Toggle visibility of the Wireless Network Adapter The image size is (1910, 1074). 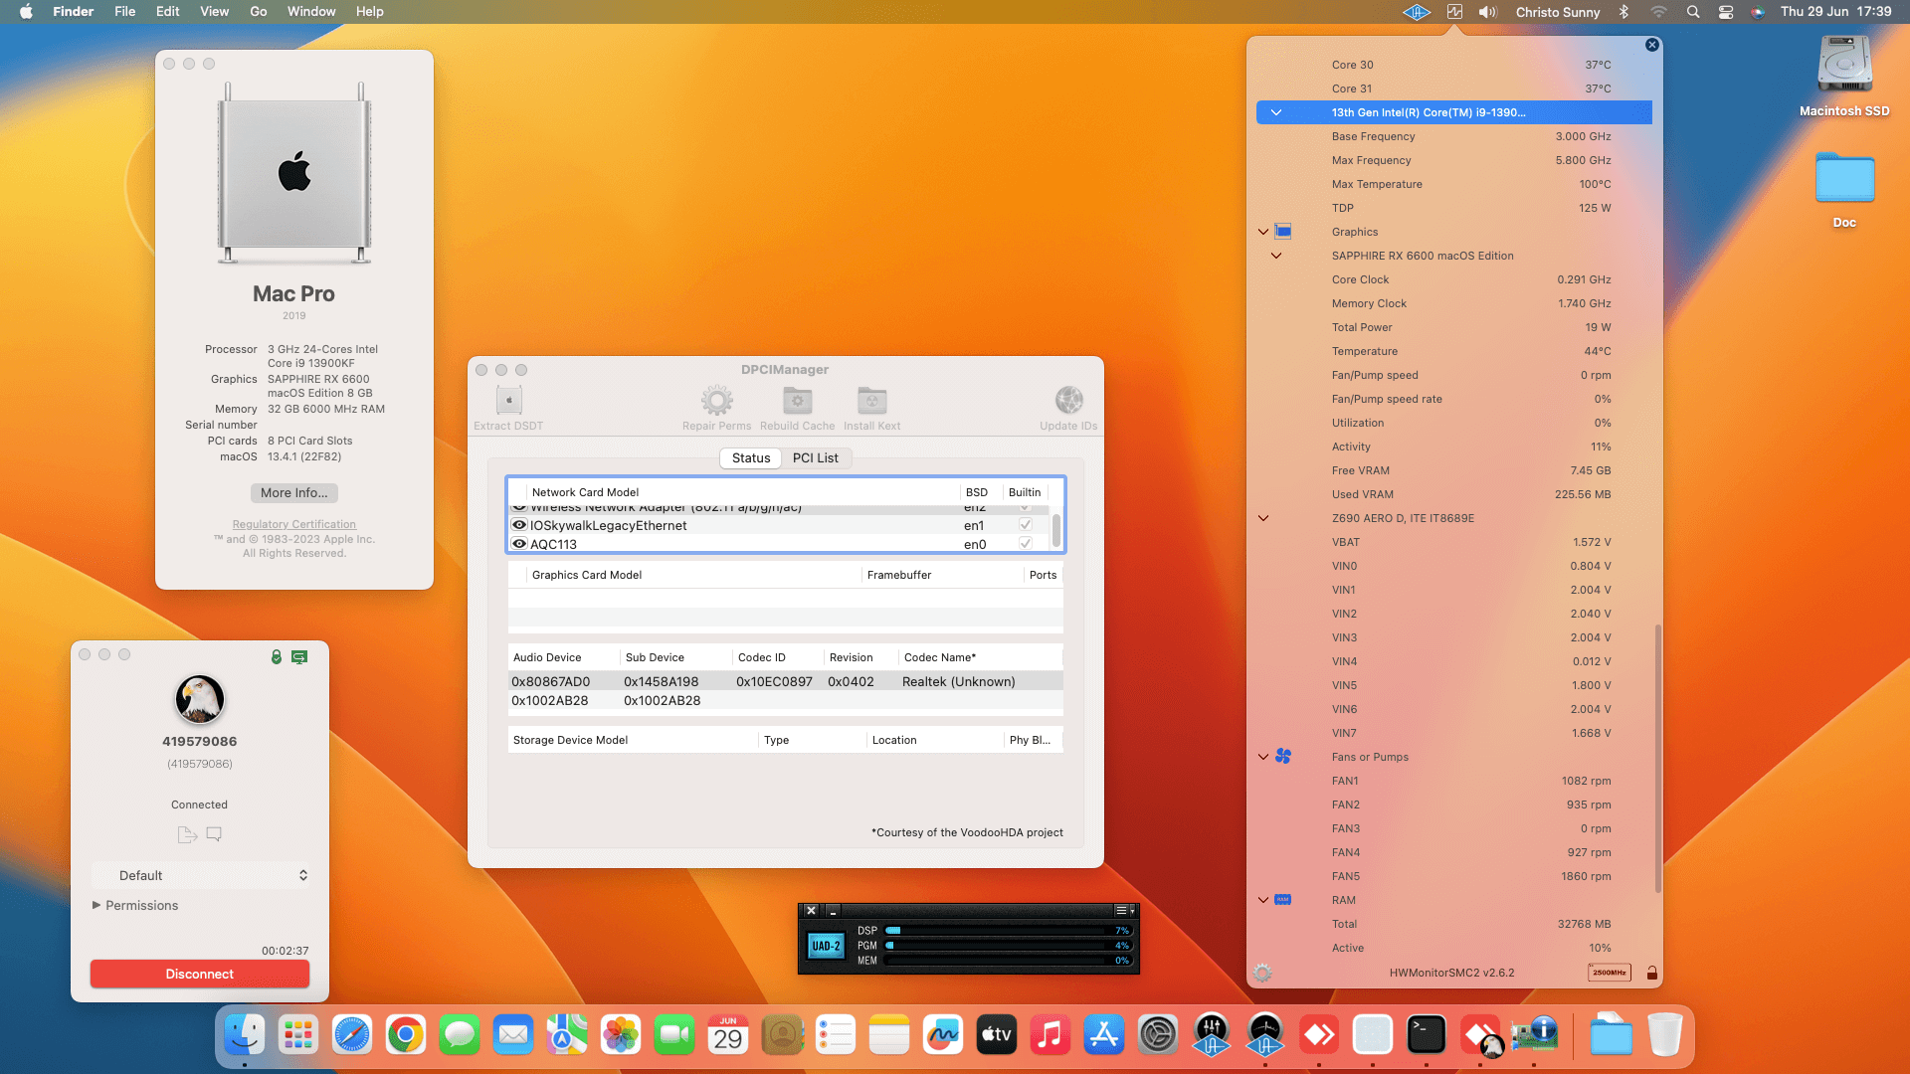[518, 507]
